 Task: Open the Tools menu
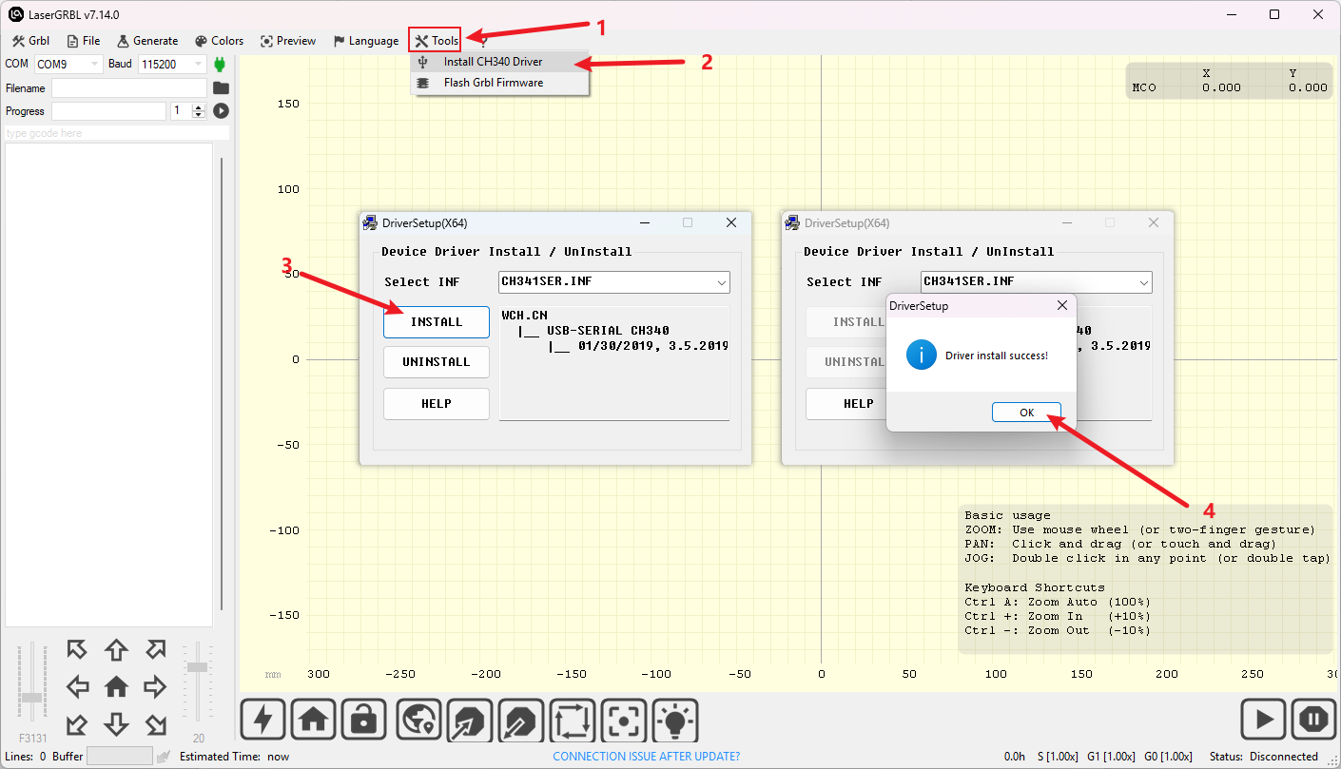[x=436, y=41]
